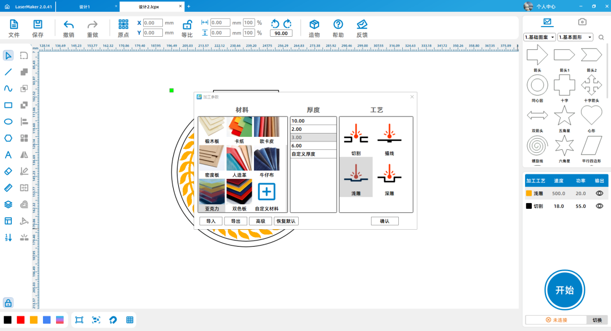Screen dimensions: 611x331
Task: Click the 确认 confirm button
Action: pos(385,221)
